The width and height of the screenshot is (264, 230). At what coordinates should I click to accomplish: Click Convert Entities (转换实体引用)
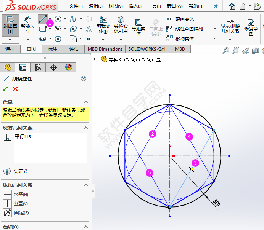[x=121, y=25]
